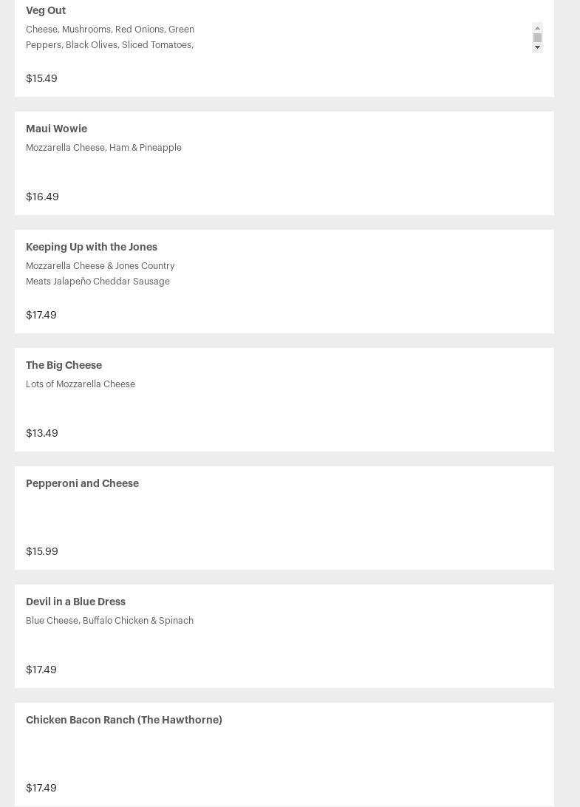This screenshot has height=807, width=580.
Task: Select the Maui Wowie pizza title
Action: pyautogui.click(x=56, y=129)
